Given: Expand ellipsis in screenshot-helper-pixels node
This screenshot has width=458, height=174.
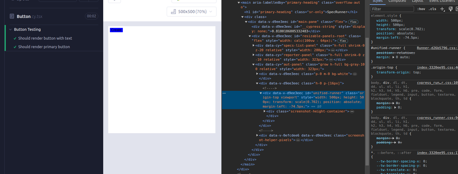Looking at the screenshot, I should pos(298,140).
